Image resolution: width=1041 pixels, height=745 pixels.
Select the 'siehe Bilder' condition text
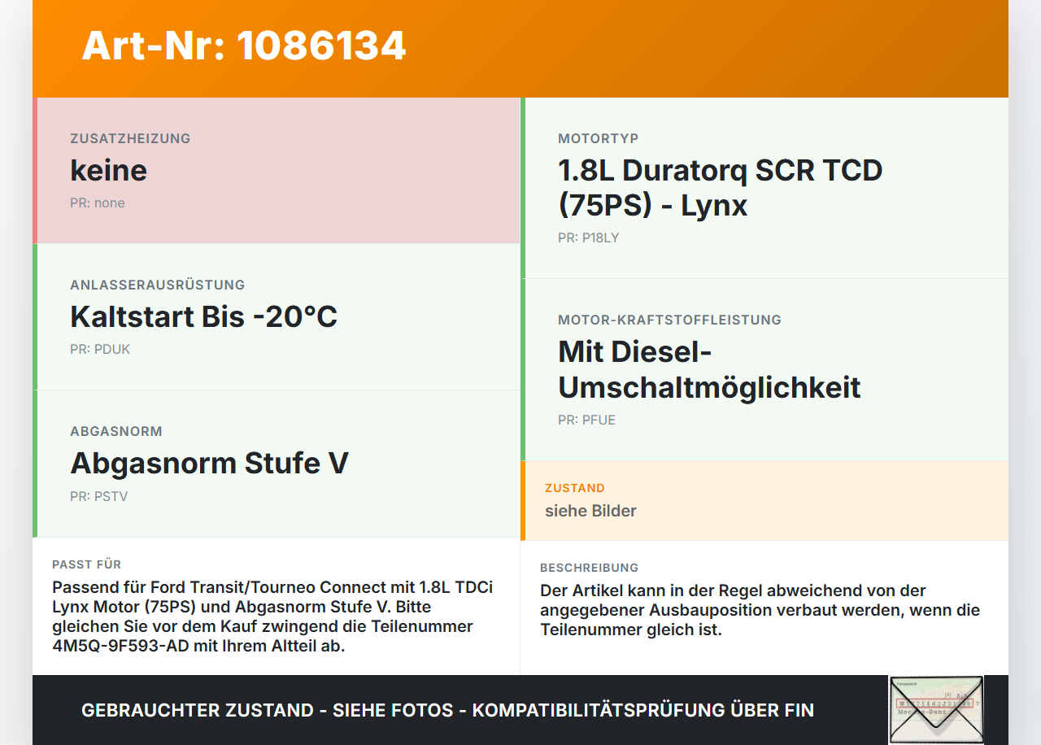click(x=591, y=511)
